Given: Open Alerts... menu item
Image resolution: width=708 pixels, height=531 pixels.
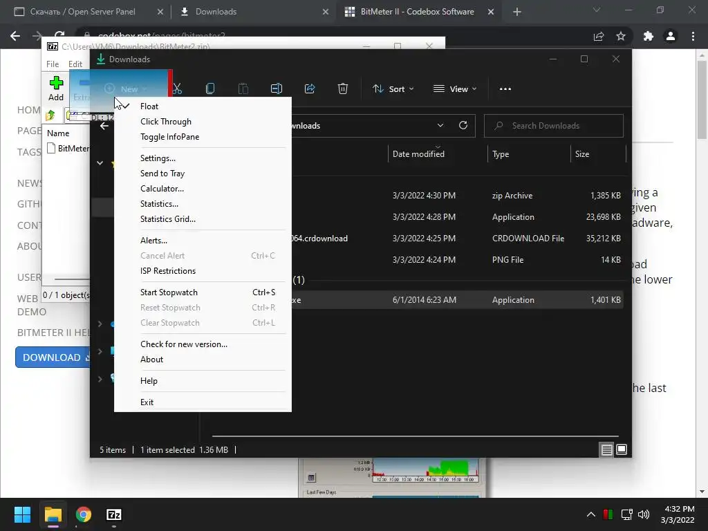Looking at the screenshot, I should coord(203,240).
